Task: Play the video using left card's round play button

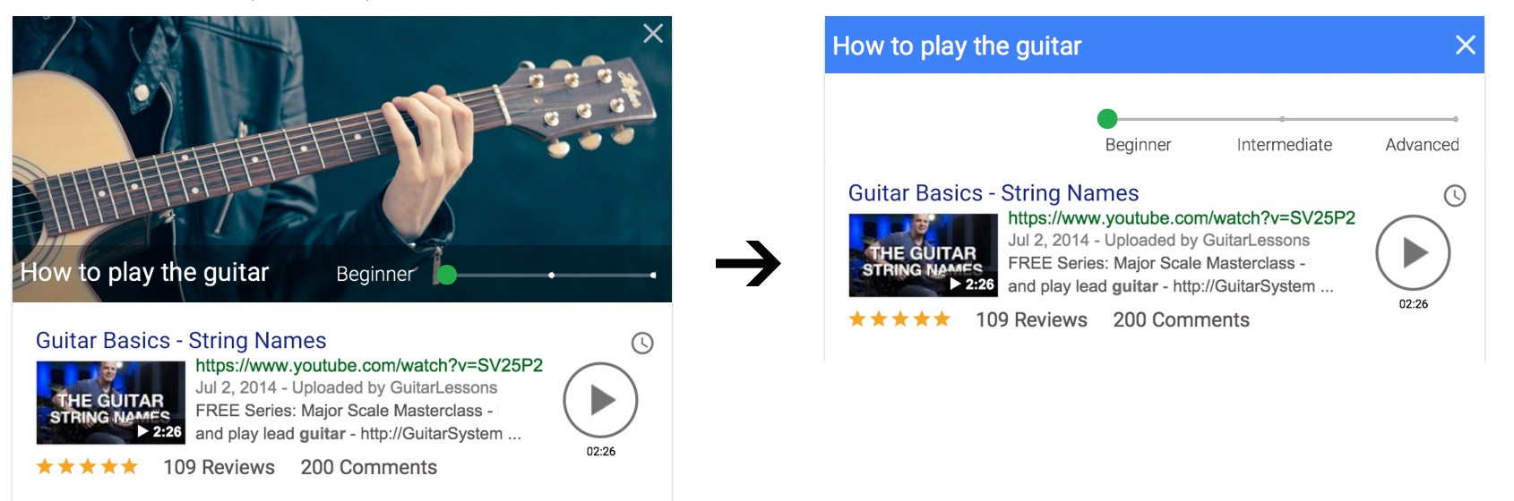Action: 600,400
